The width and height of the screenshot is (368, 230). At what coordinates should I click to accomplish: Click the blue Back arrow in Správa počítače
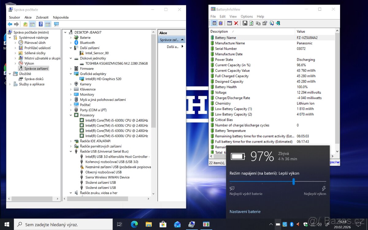point(10,24)
